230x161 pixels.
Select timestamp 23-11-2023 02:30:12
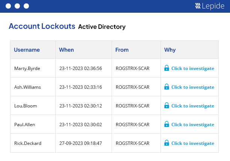click(x=80, y=106)
